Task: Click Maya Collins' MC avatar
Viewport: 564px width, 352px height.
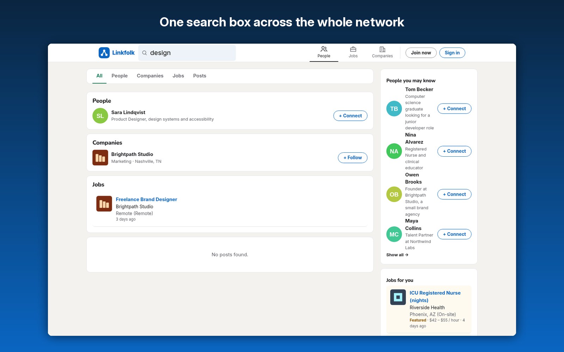Action: [x=394, y=234]
